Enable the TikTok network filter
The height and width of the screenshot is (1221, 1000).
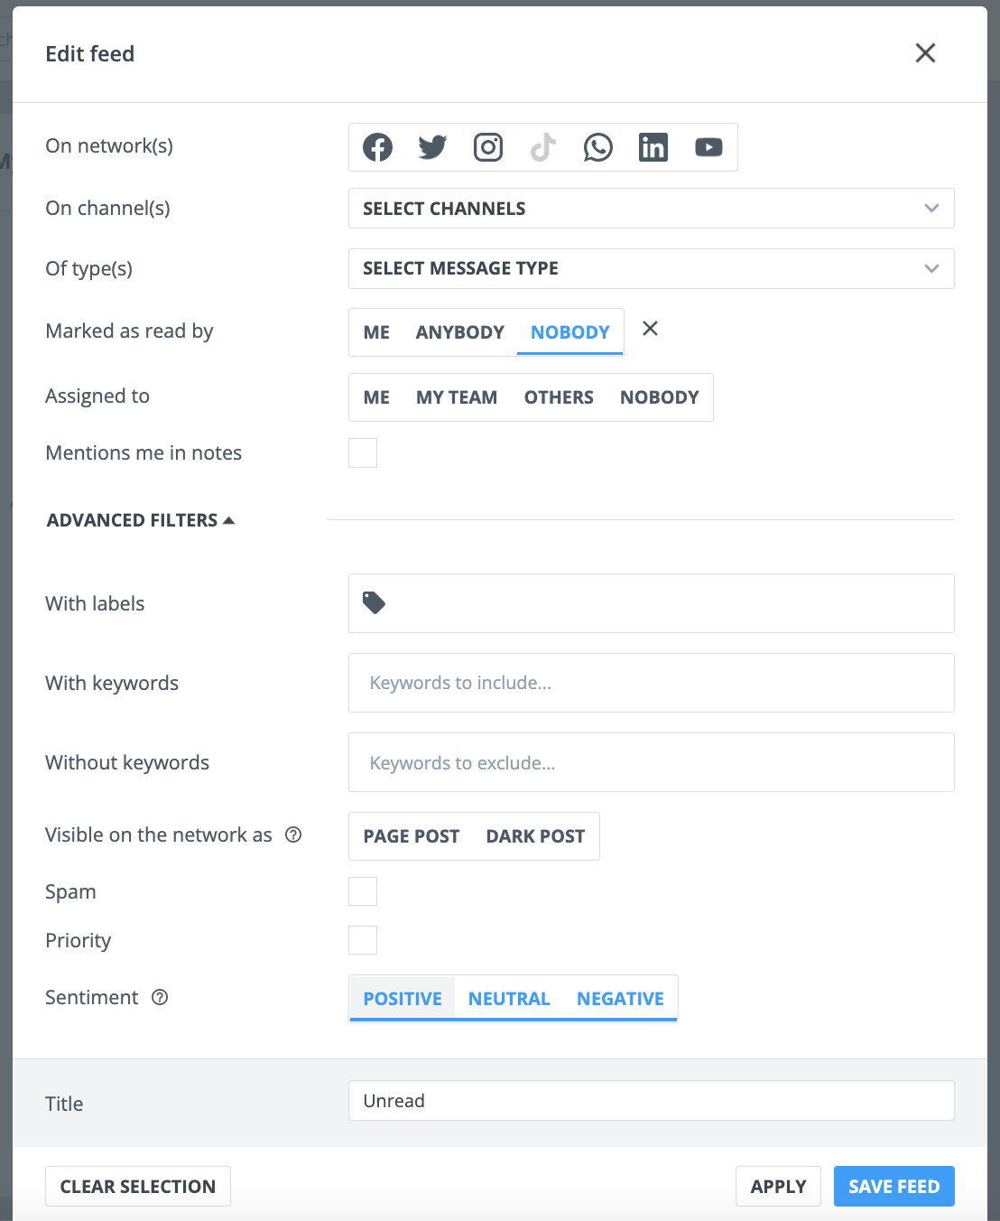pos(543,147)
